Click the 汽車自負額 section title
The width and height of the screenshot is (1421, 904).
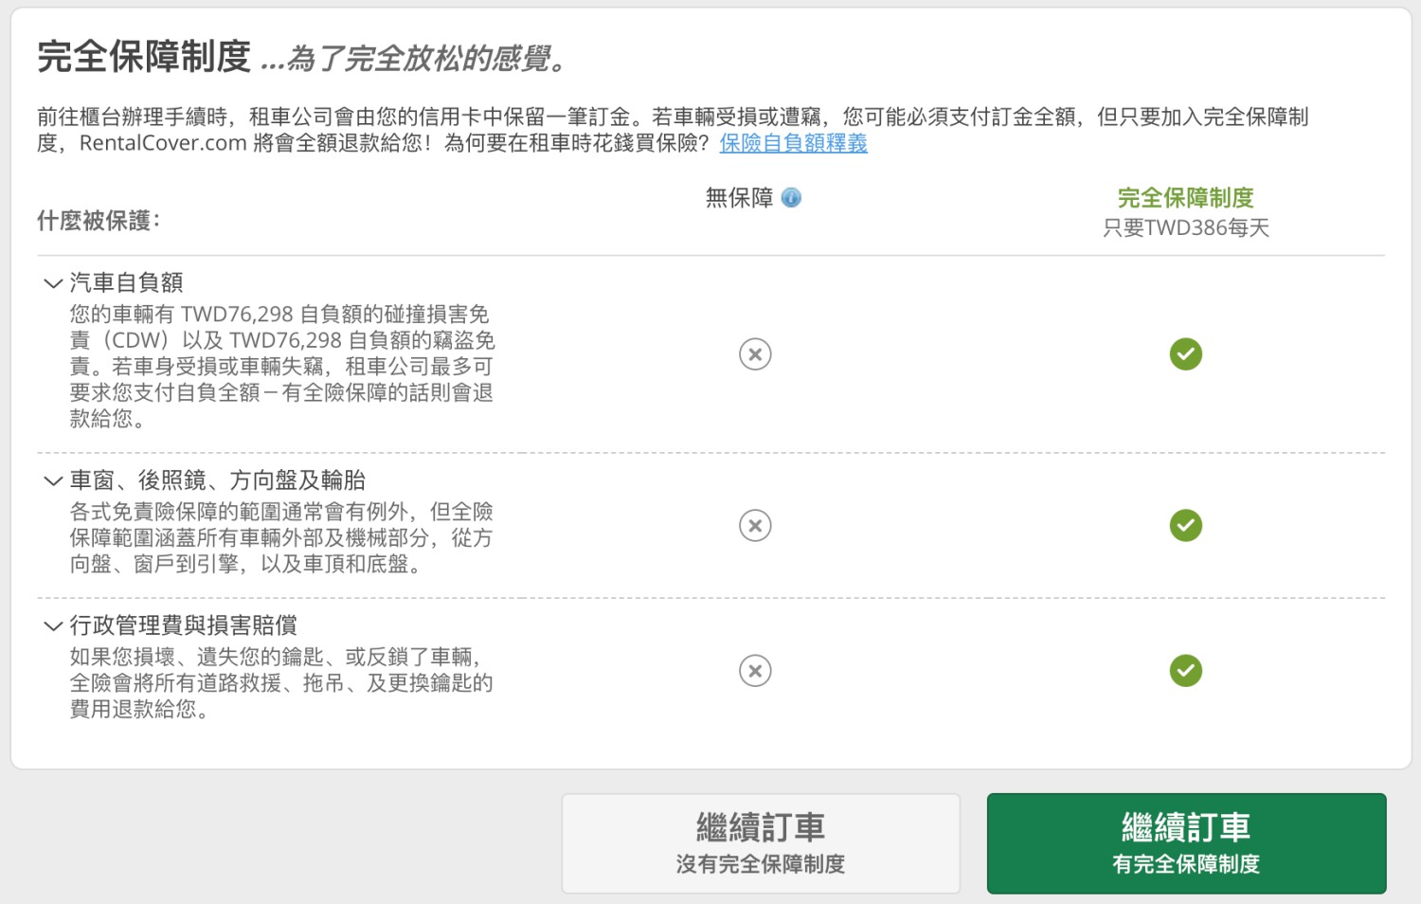(x=126, y=282)
